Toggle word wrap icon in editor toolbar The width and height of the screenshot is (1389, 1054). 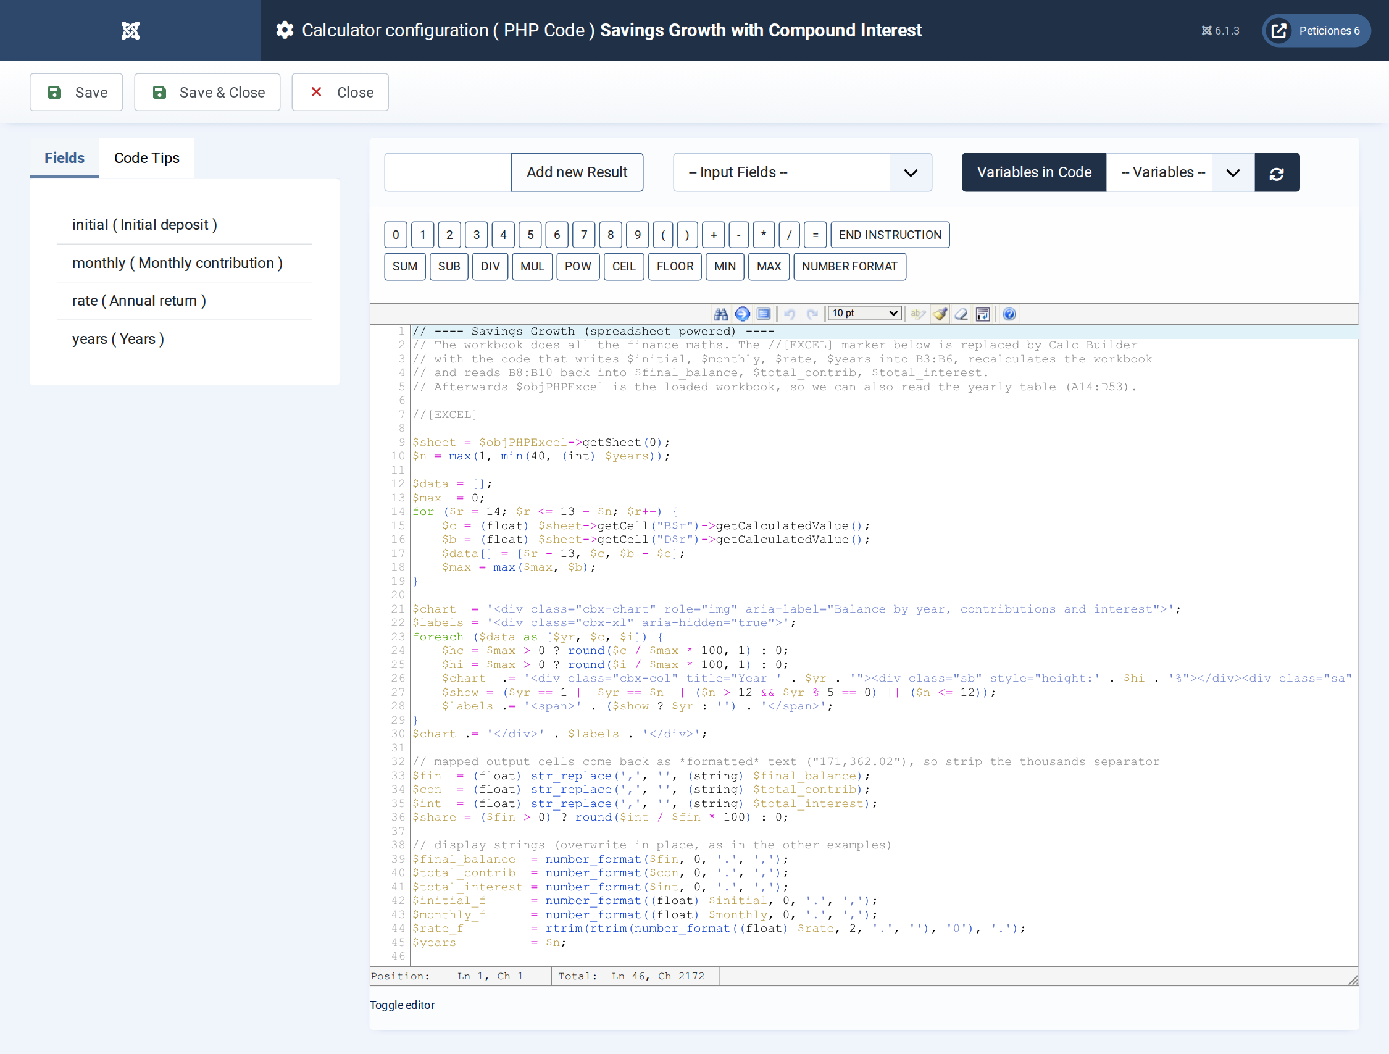[983, 314]
